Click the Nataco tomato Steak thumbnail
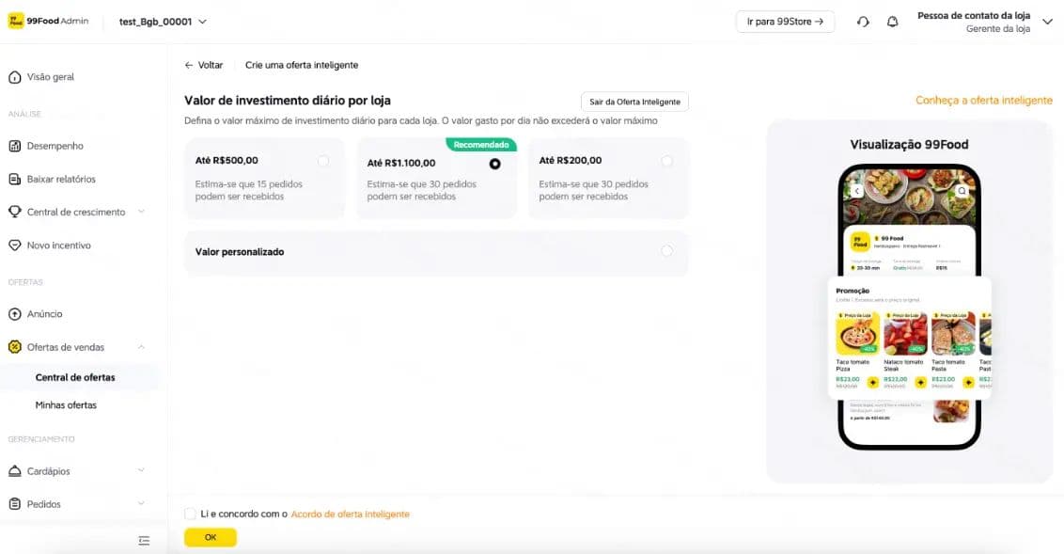 [x=905, y=333]
